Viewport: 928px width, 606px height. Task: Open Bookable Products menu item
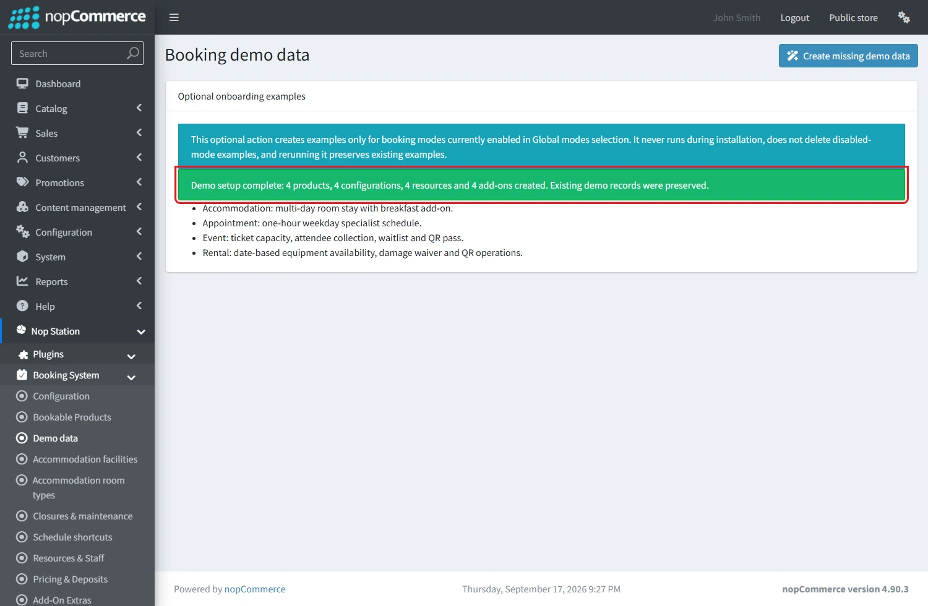(x=77, y=417)
